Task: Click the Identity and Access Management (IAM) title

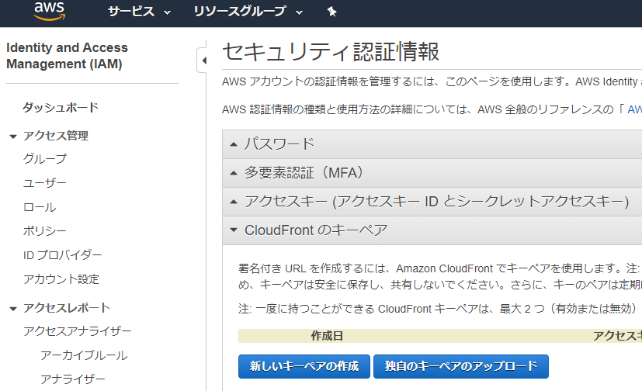Action: coord(67,56)
